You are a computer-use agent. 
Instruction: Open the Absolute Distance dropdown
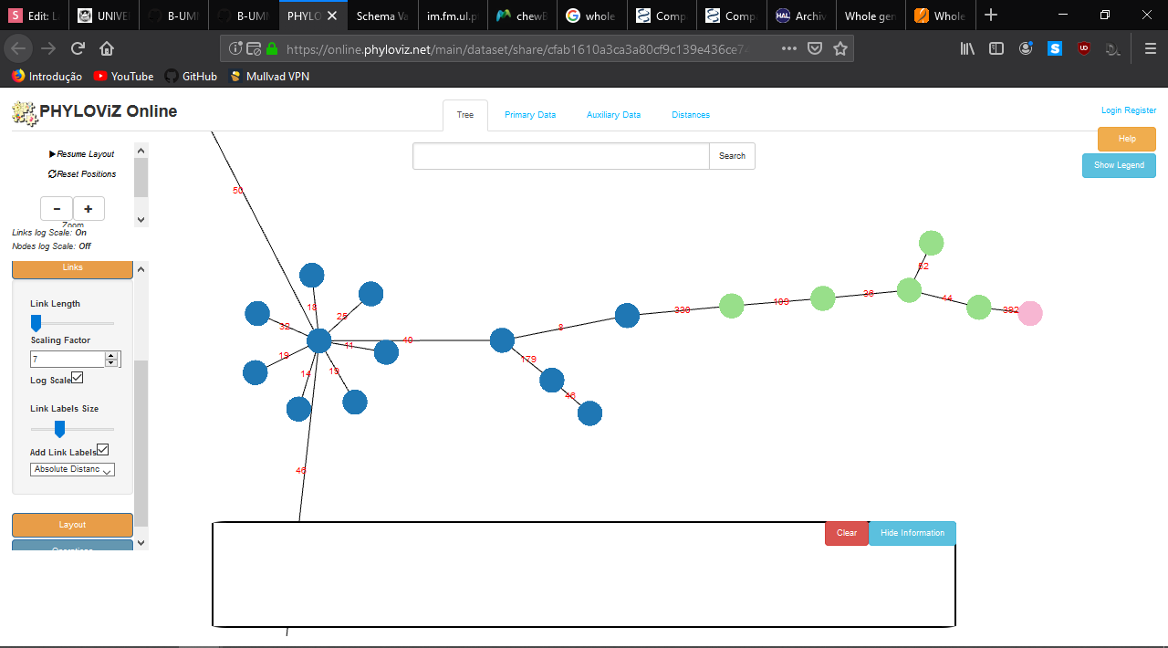point(72,469)
